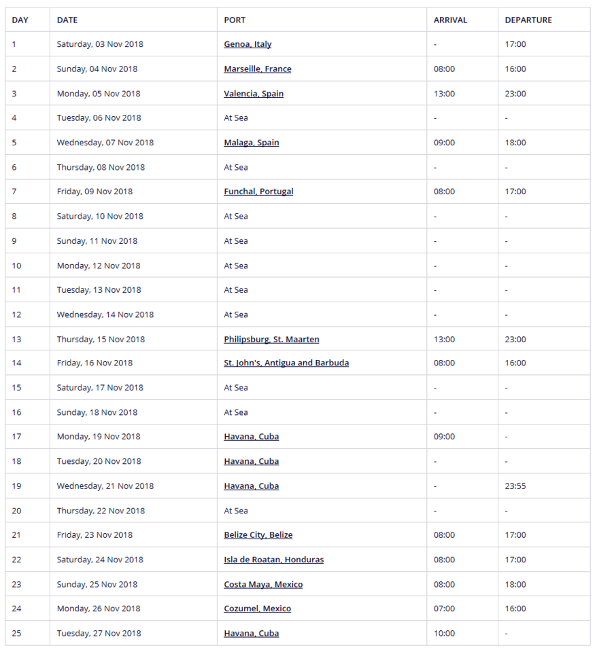Screen dimensions: 597x652
Task: Click the DEPARTURE column header
Action: point(528,20)
